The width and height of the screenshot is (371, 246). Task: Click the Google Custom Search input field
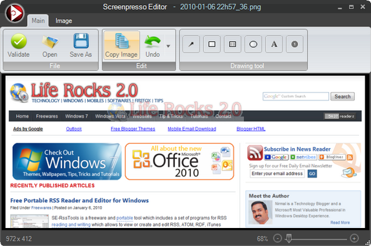tap(296, 97)
